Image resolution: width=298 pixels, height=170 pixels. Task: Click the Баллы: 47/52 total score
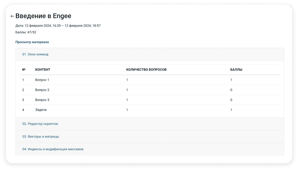pyautogui.click(x=26, y=32)
